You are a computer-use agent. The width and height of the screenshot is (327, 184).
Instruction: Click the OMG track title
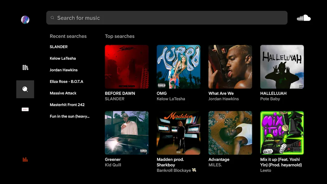coord(162,94)
